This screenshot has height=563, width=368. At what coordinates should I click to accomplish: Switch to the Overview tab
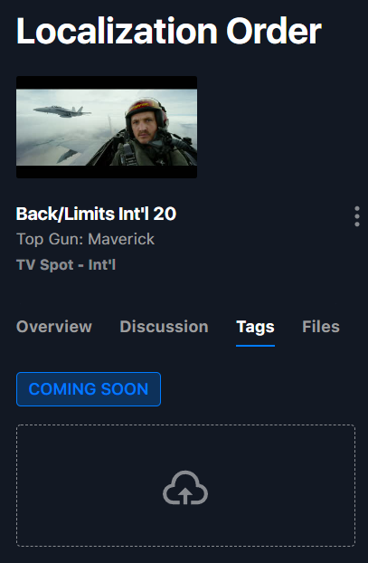pyautogui.click(x=54, y=327)
